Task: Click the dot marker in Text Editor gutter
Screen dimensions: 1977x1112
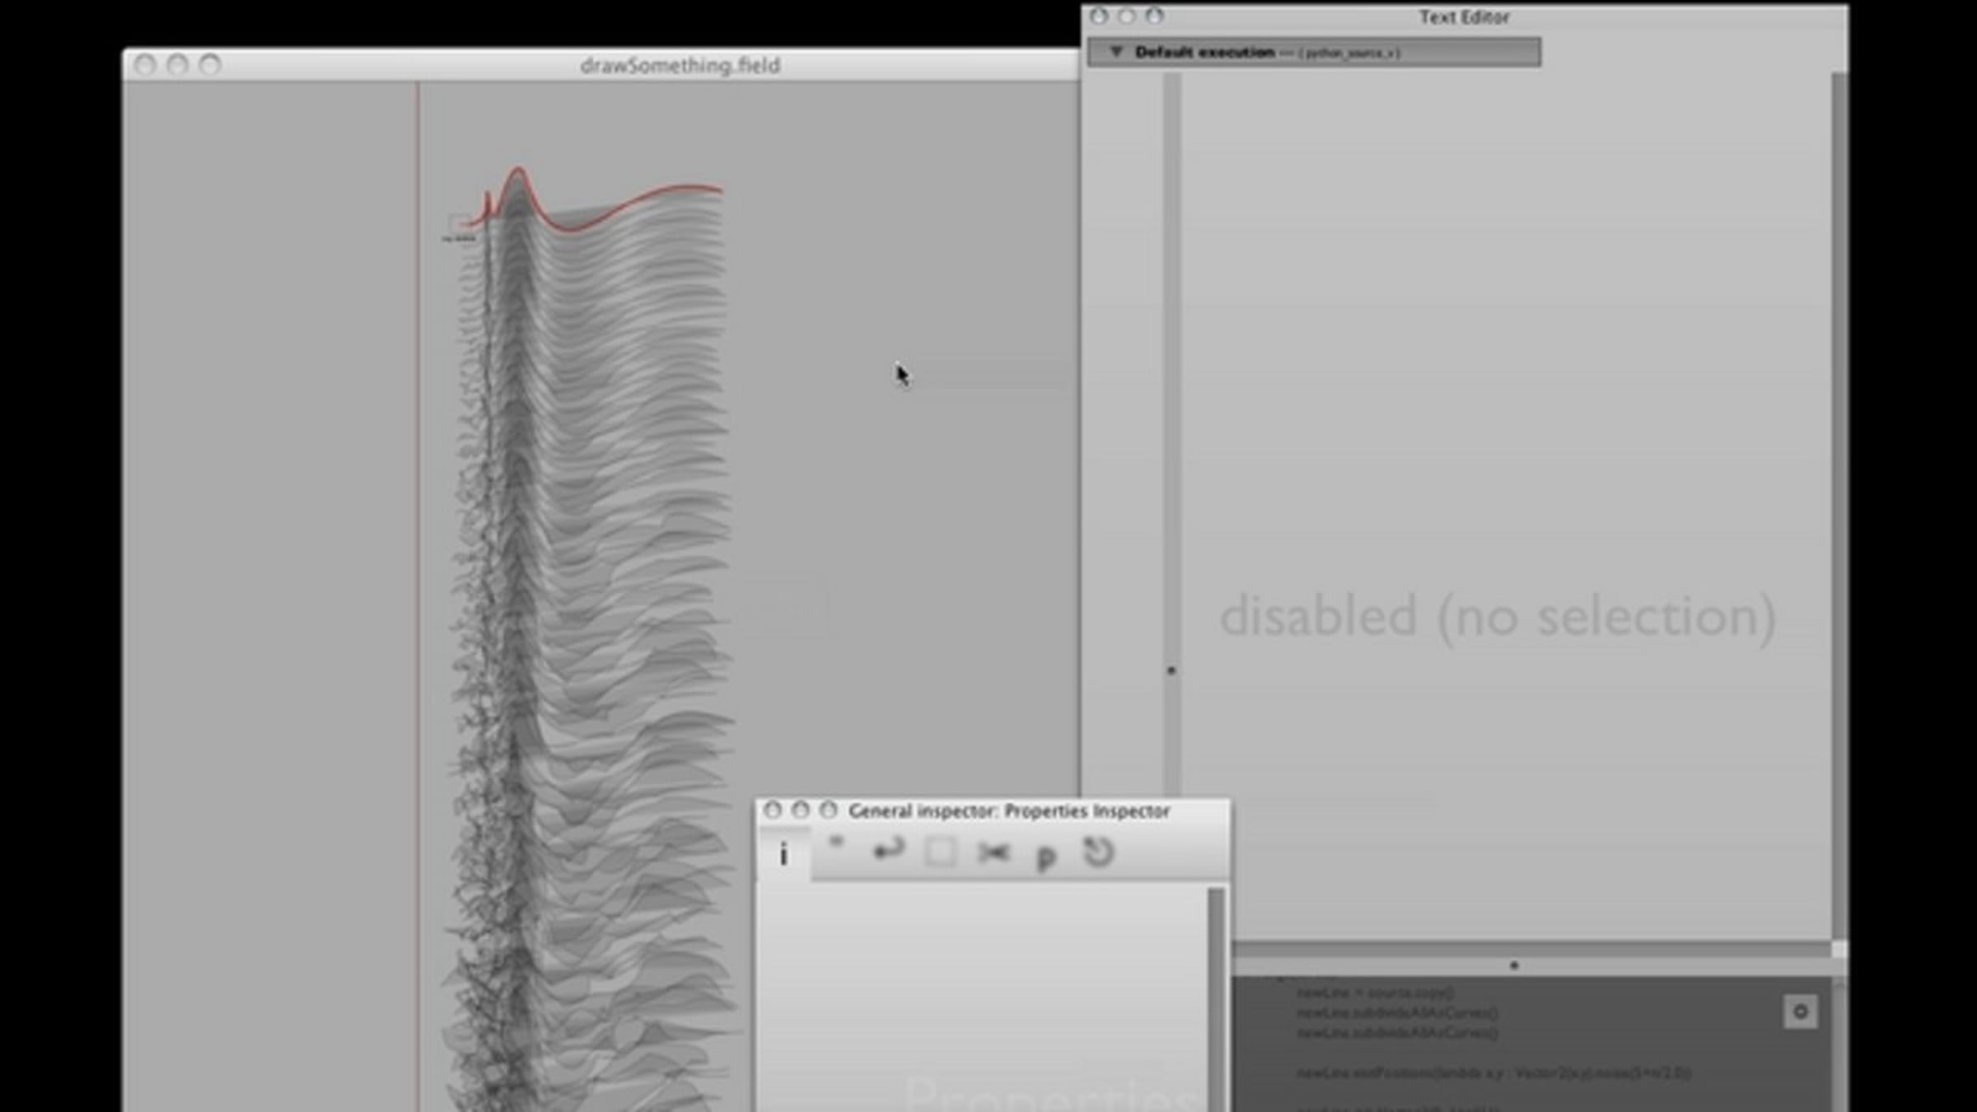Action: (x=1171, y=670)
